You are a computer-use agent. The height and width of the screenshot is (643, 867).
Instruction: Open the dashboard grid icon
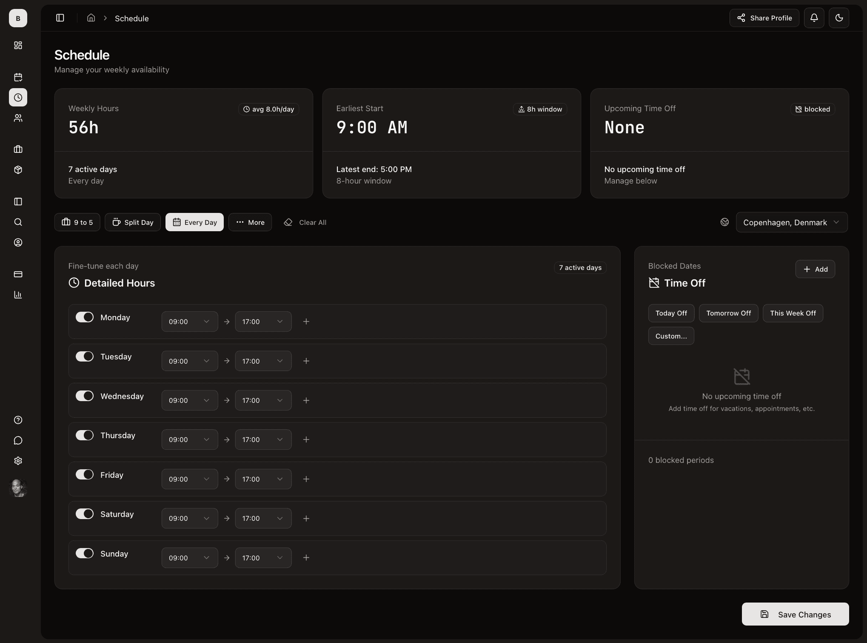[18, 46]
